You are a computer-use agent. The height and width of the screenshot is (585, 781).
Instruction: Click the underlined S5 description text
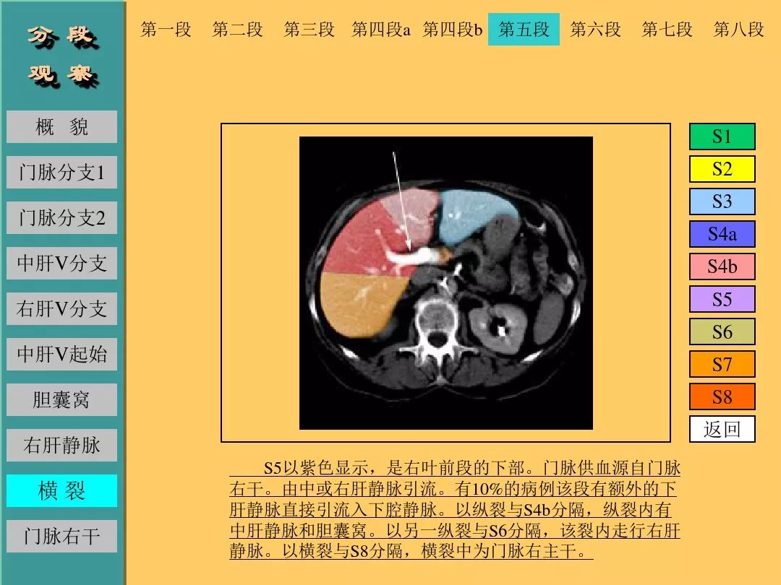coord(454,510)
